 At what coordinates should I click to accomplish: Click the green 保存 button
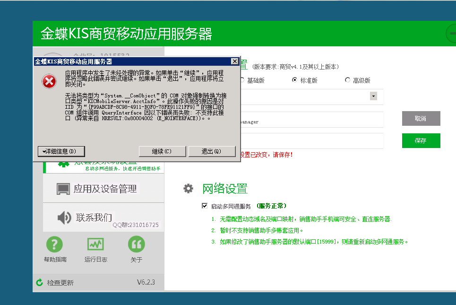[421, 140]
